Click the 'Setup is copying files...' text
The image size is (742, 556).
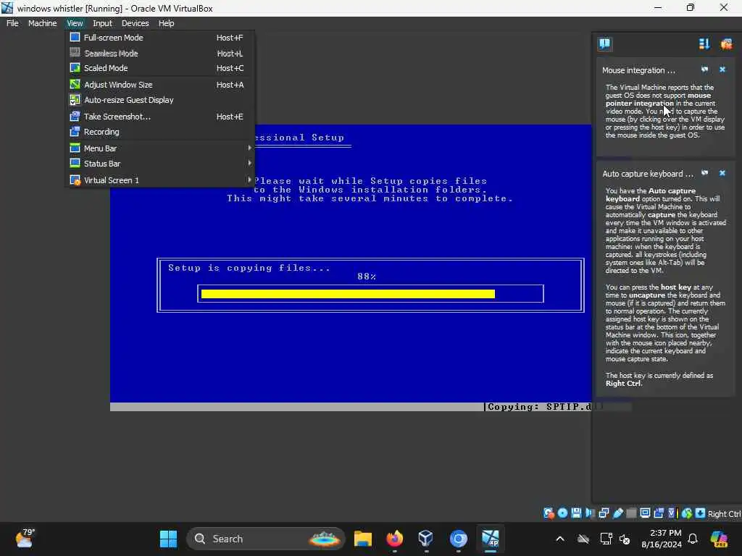tap(249, 268)
